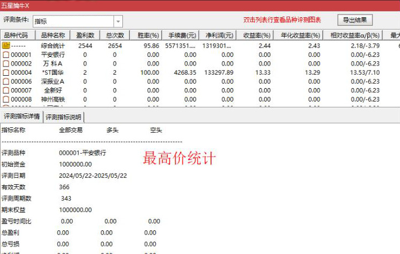Sort by 年化收益率(%) column header

point(299,35)
